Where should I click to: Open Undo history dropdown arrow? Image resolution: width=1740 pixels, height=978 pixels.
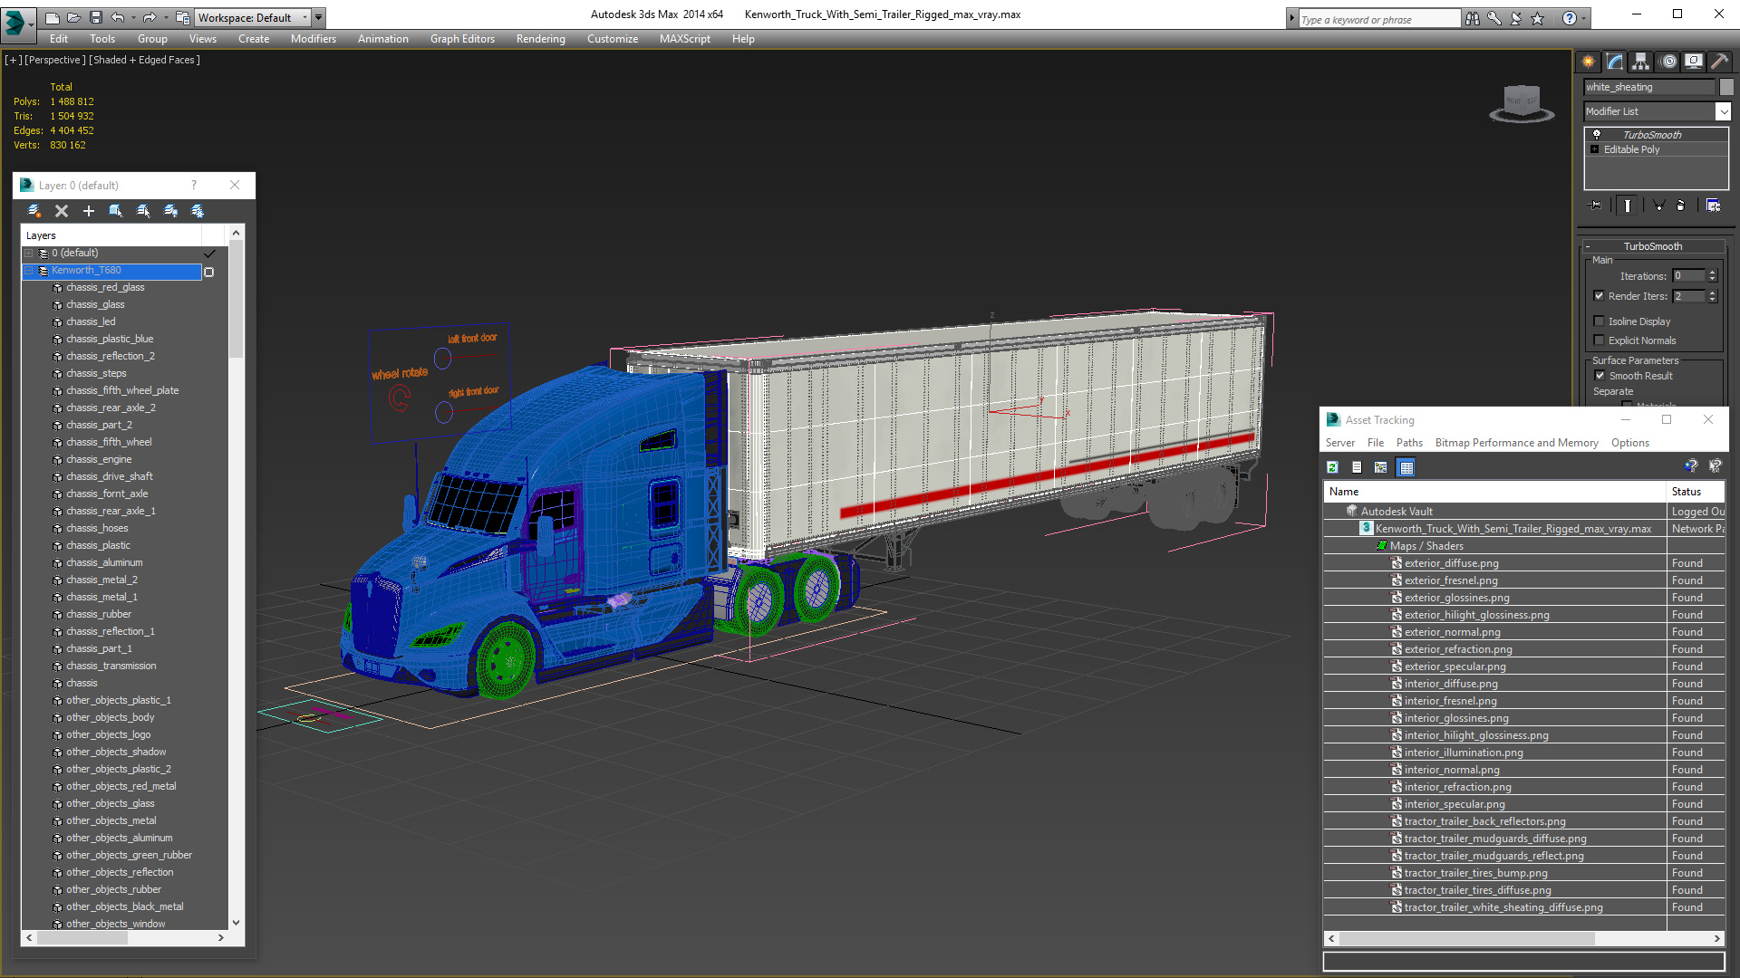[133, 17]
